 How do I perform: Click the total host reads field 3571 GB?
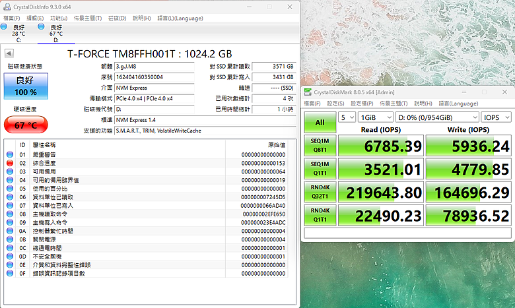[274, 67]
